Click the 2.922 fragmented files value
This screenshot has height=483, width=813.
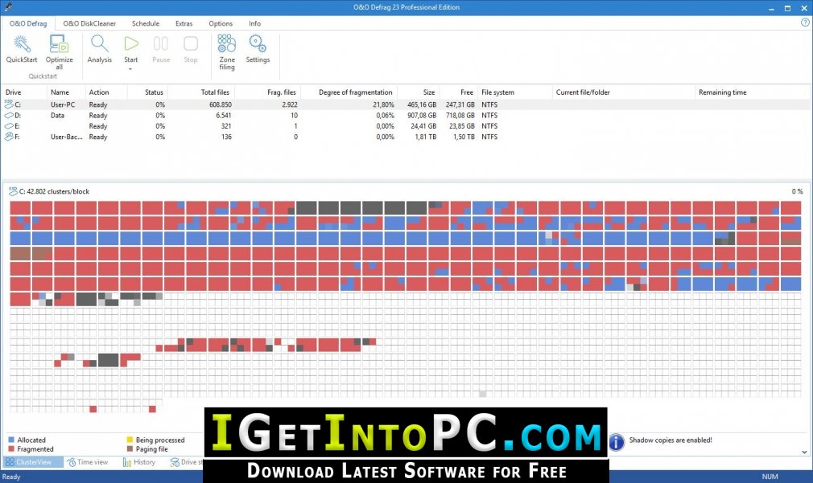[290, 104]
